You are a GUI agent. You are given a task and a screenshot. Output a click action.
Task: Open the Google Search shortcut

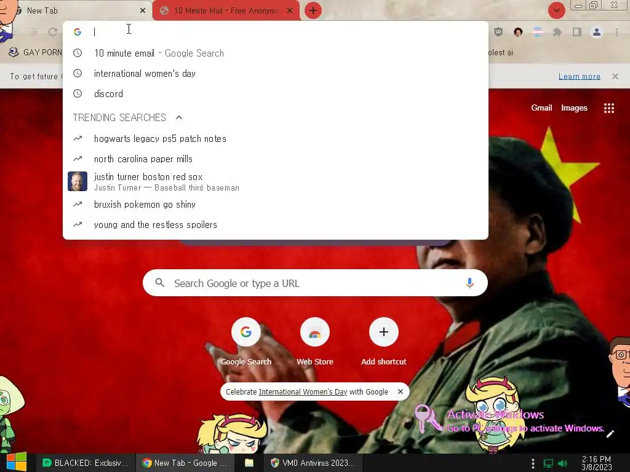[246, 341]
